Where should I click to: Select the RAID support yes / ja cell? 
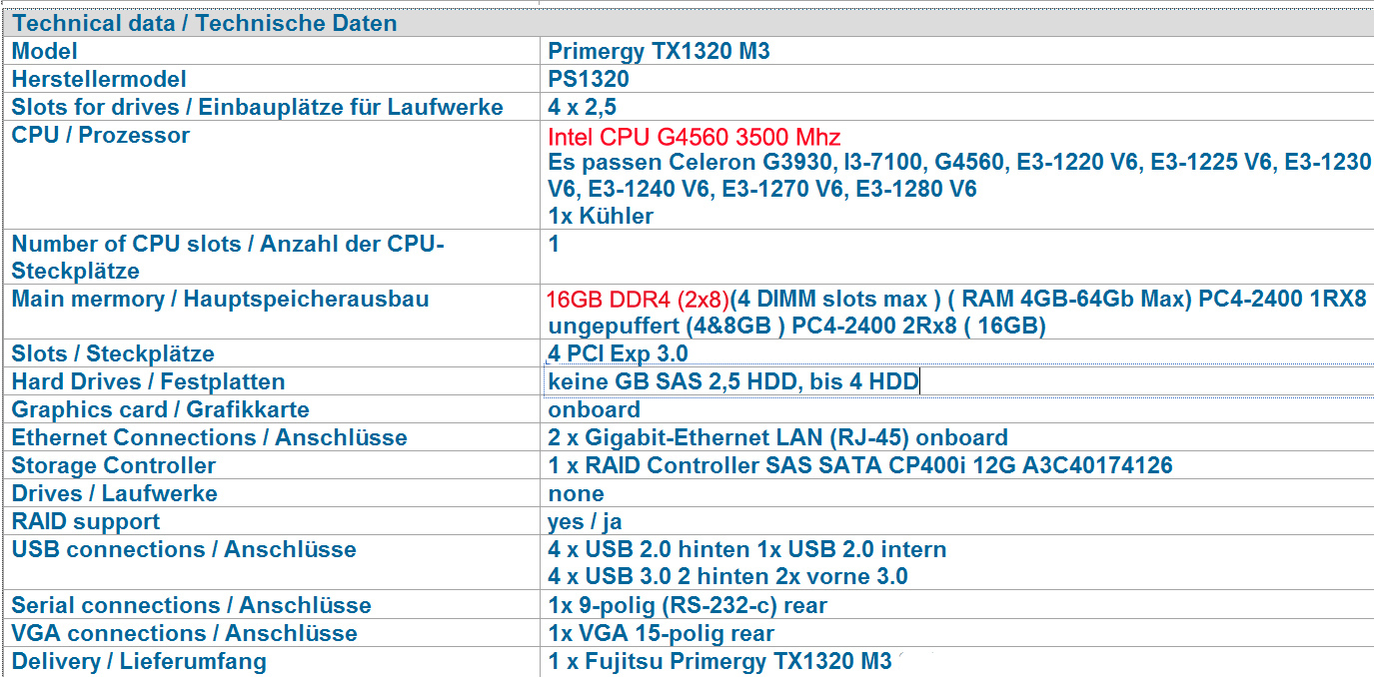[585, 521]
